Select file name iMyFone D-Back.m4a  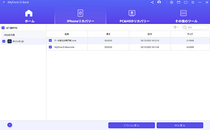tap(64, 47)
